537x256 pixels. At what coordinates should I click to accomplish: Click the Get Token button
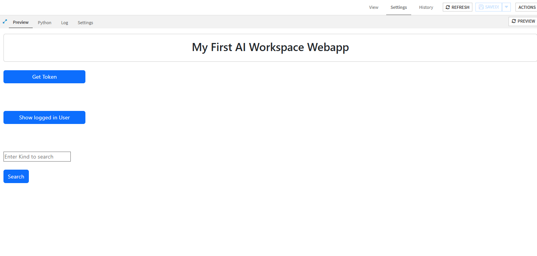[x=44, y=77]
